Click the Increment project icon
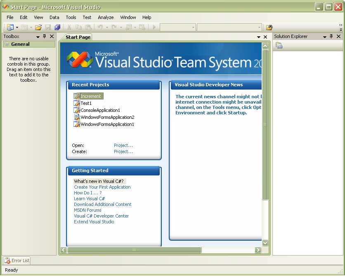Viewport: 345px width, 277px height. point(77,96)
